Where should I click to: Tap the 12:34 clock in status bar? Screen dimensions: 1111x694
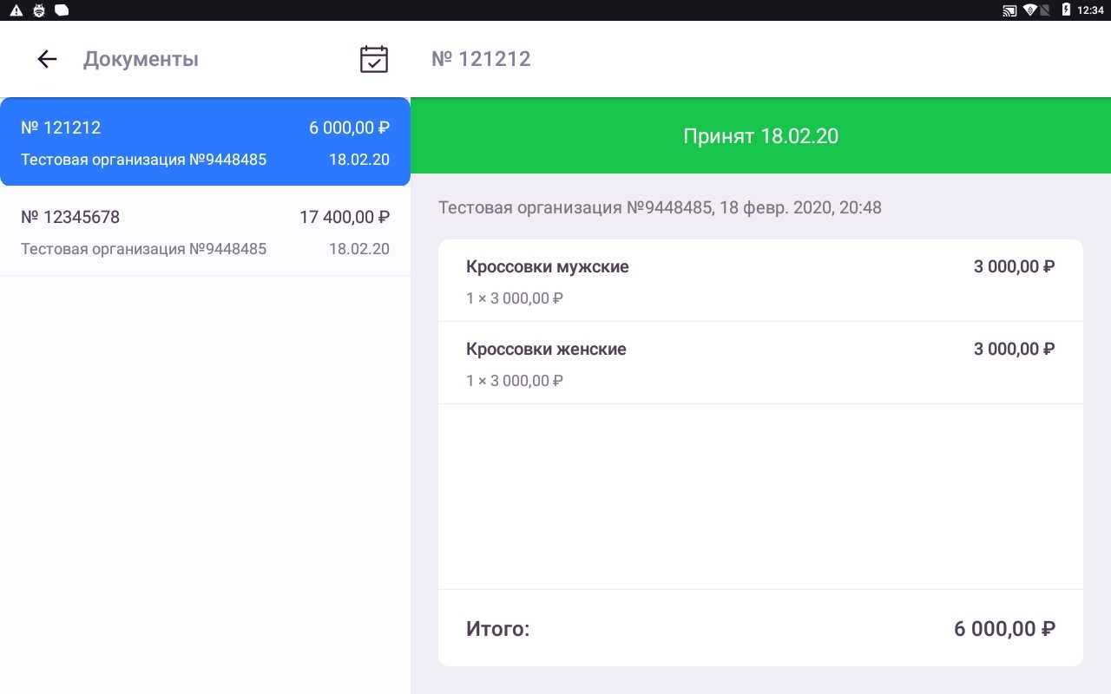pos(1090,10)
